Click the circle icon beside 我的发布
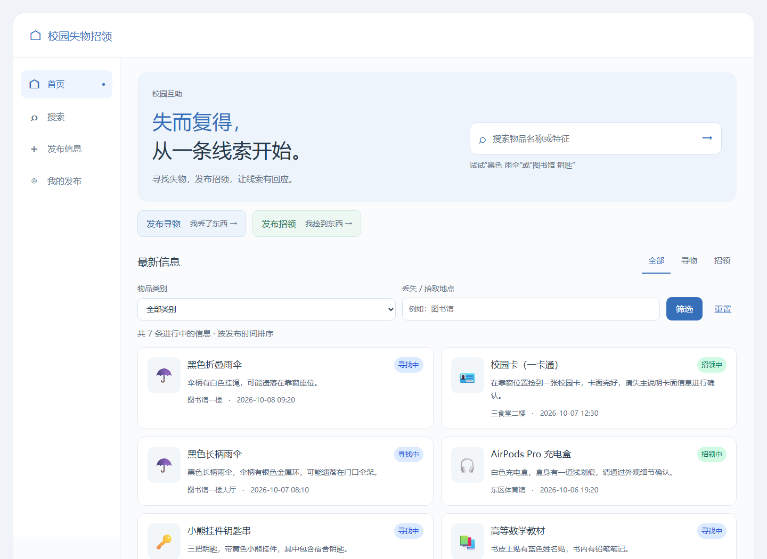767x559 pixels. (34, 181)
